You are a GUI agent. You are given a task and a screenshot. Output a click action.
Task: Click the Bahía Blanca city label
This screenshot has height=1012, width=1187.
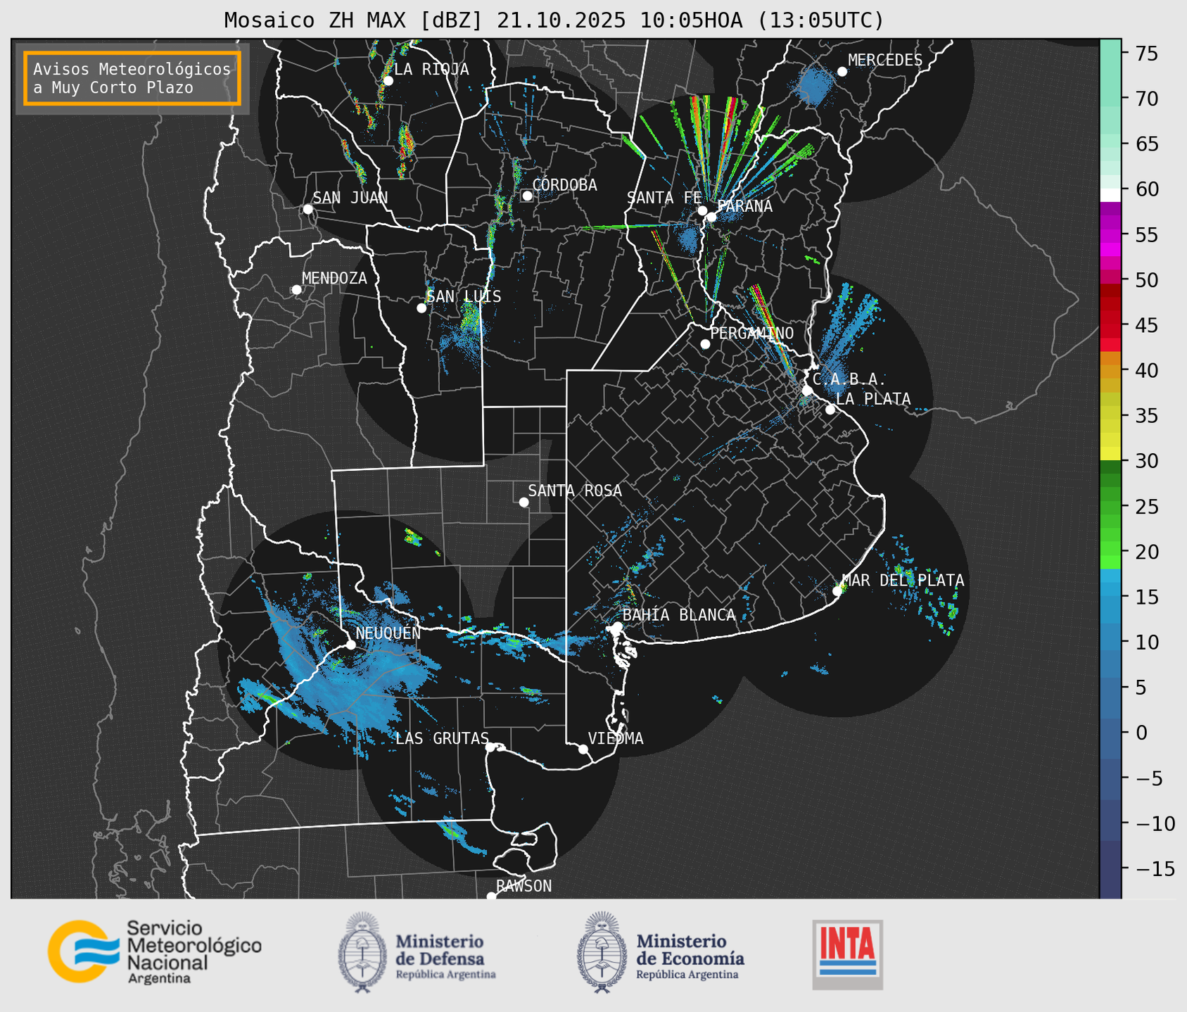678,615
